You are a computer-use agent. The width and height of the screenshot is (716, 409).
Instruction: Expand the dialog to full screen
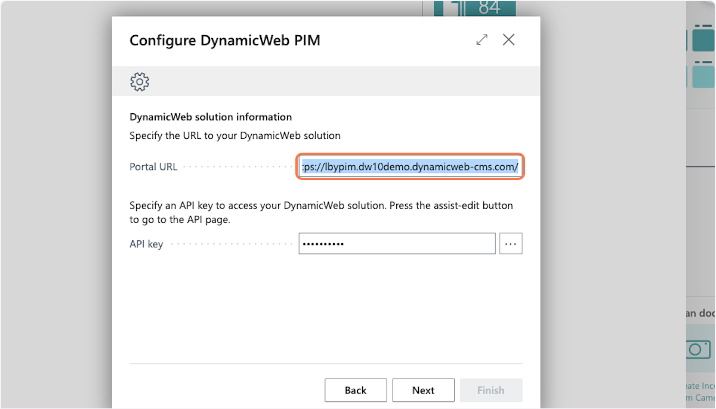(x=482, y=40)
